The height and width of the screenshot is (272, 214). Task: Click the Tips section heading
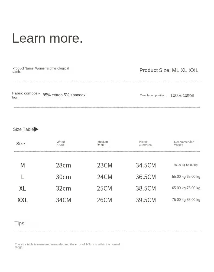tap(20, 223)
